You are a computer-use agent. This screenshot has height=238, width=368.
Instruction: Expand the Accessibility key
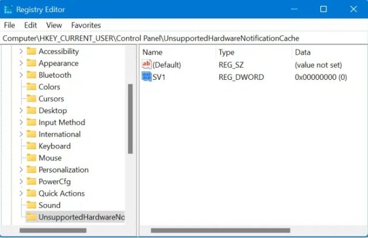point(21,51)
